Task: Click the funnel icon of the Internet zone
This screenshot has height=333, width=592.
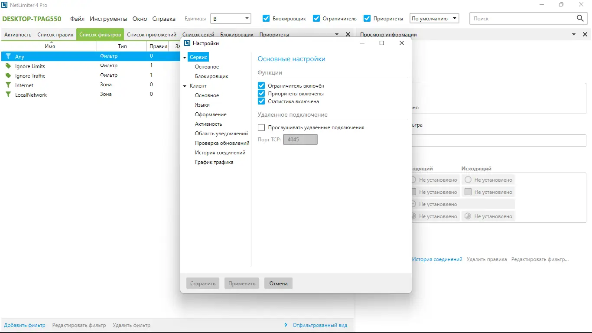Action: point(8,85)
